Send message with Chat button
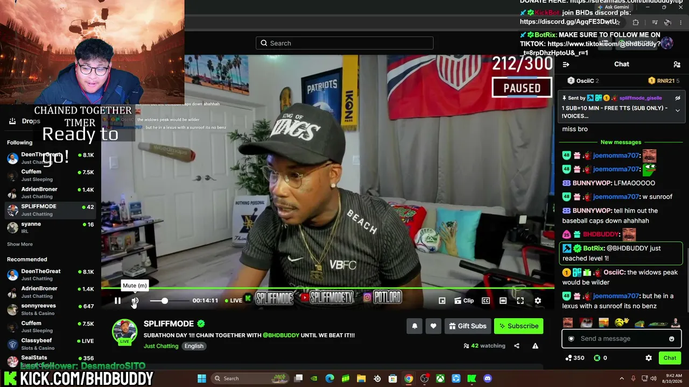The image size is (689, 387). (670, 358)
